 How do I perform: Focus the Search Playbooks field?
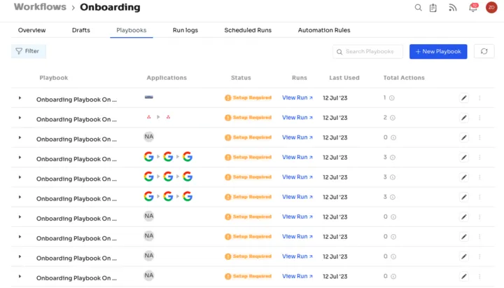click(367, 51)
